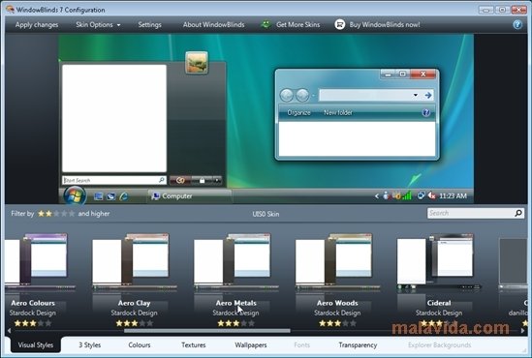Click the Computer taskbar button in preview
The height and width of the screenshot is (358, 532).
[190, 196]
